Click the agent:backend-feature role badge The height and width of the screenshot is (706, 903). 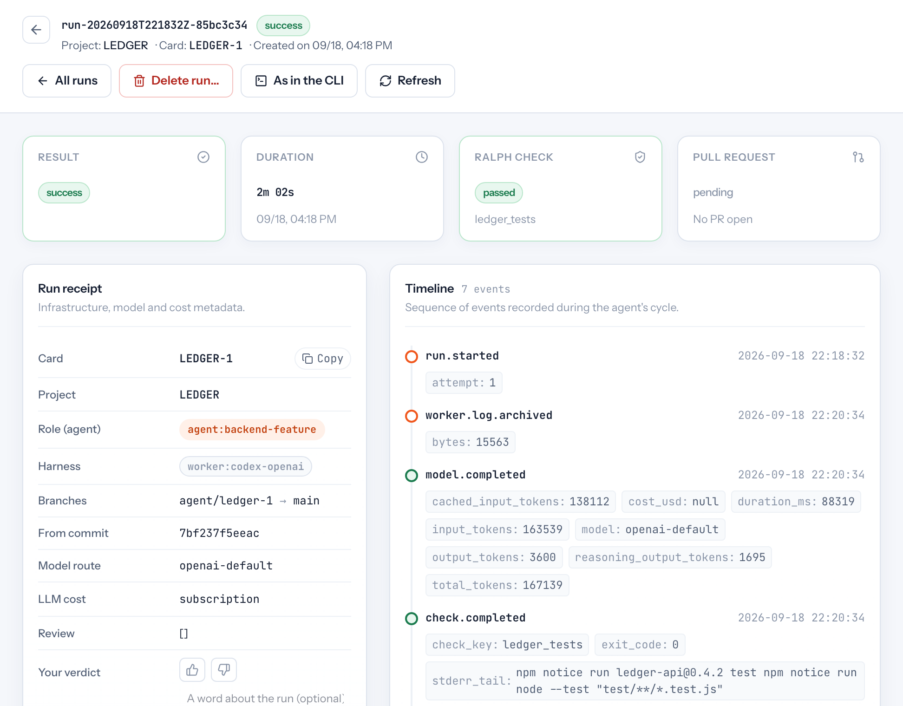(x=252, y=430)
